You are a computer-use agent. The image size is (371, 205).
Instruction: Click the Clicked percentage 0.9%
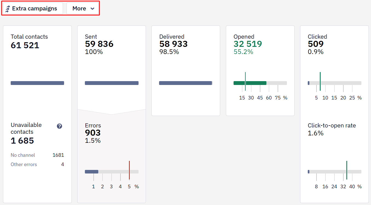[x=316, y=52]
